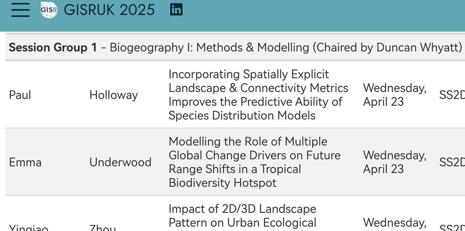Open the hamburger navigation menu

coord(20,10)
